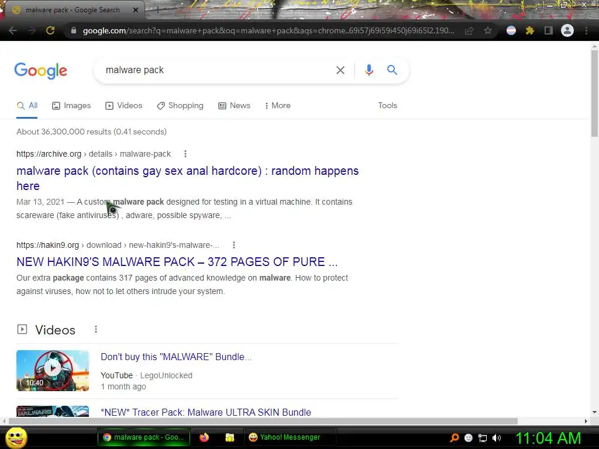Switch to the Videos tab

[x=124, y=106]
